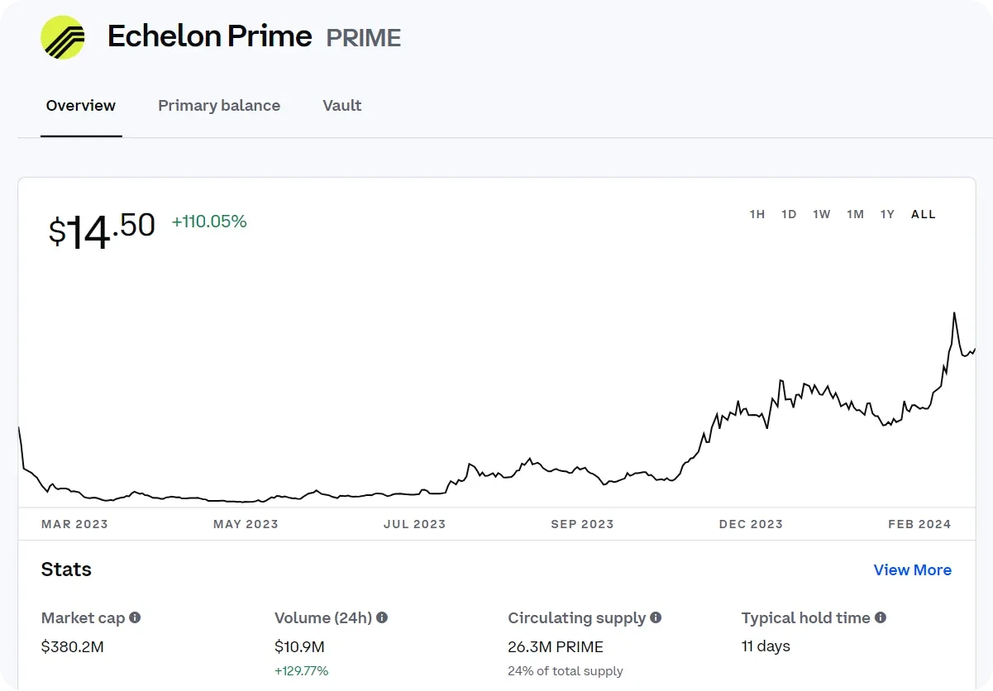Viewport: 993px width, 691px height.
Task: Click the $14.50 price display
Action: click(102, 230)
